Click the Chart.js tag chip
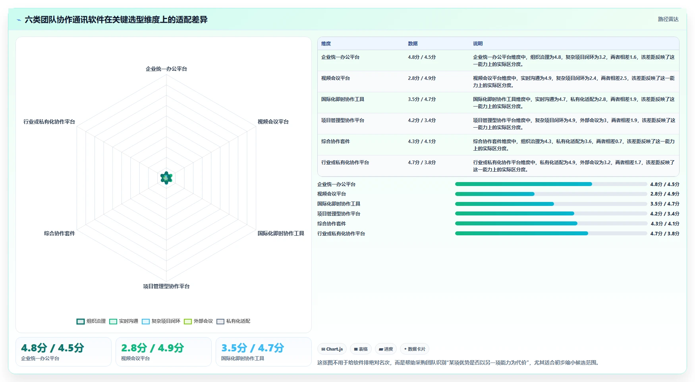Image resolution: width=695 pixels, height=382 pixels. 332,349
